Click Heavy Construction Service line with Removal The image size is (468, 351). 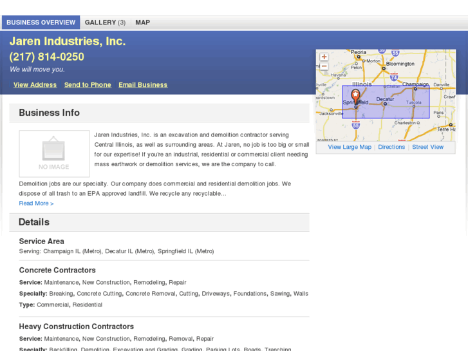(x=117, y=339)
